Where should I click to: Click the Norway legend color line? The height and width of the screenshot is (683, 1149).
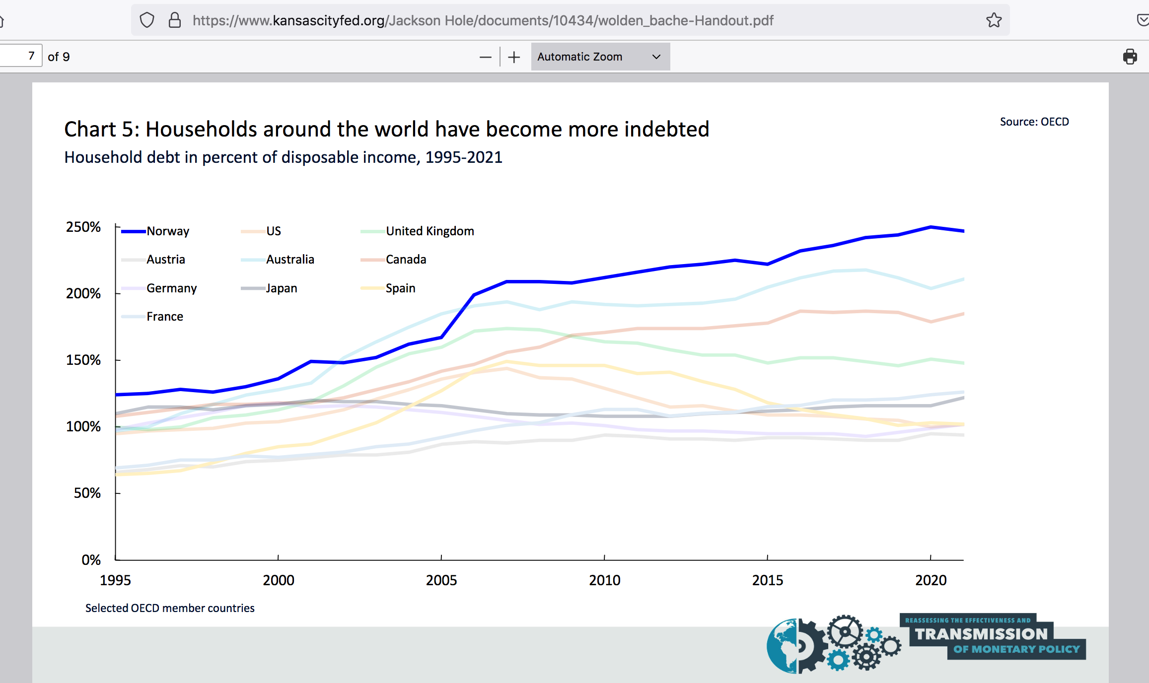pos(133,231)
